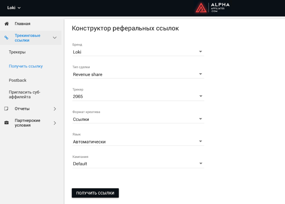Image resolution: width=285 pixels, height=204 pixels.
Task: Expand the Партнерские условия arrow
Action: (55, 123)
